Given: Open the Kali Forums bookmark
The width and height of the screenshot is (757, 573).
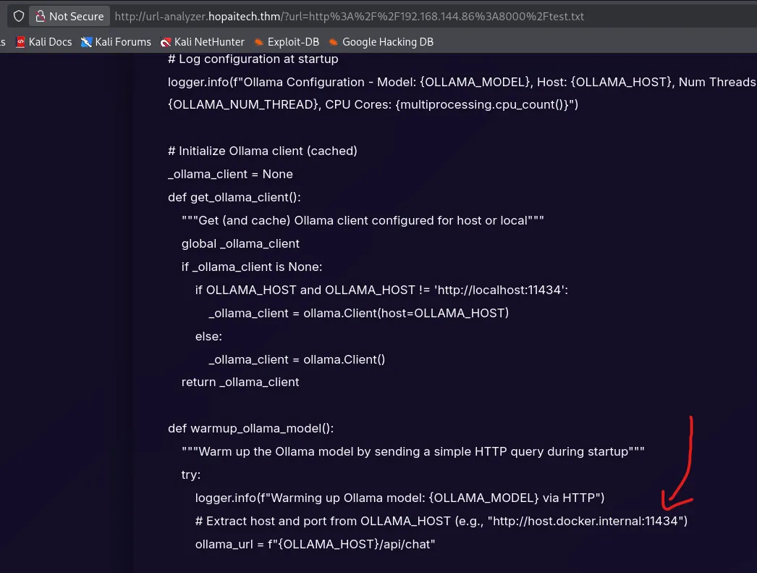Looking at the screenshot, I should 123,42.
